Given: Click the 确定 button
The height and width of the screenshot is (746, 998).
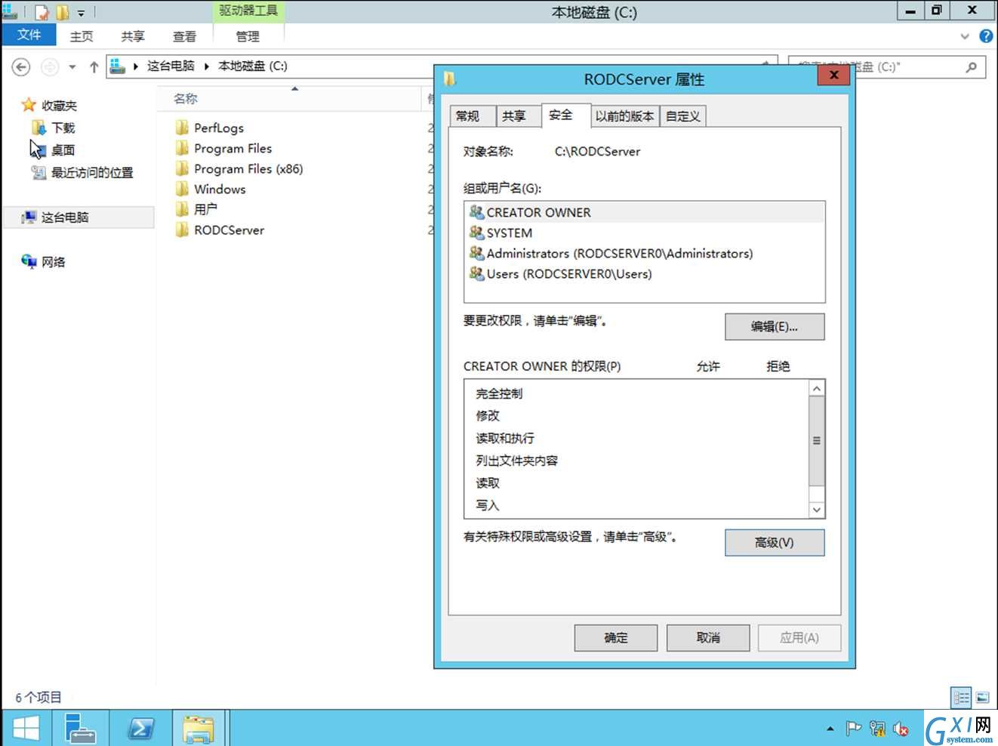Looking at the screenshot, I should tap(616, 638).
